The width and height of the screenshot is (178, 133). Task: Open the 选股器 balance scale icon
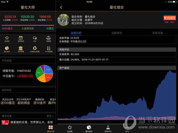(49, 39)
